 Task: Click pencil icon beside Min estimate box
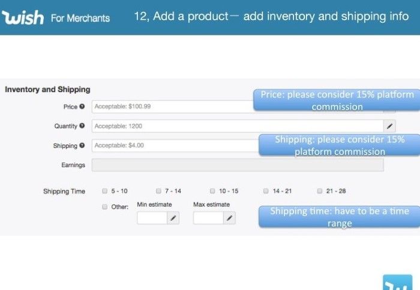pyautogui.click(x=173, y=218)
